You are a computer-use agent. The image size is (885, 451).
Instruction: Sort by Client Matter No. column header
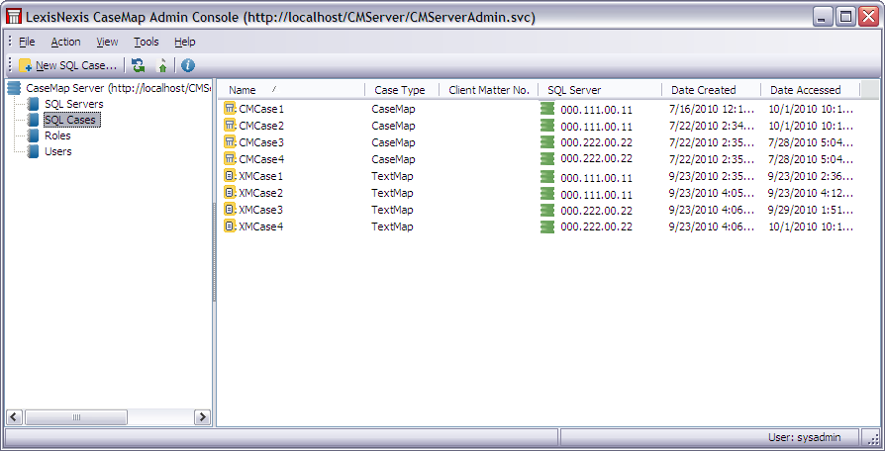pos(489,90)
